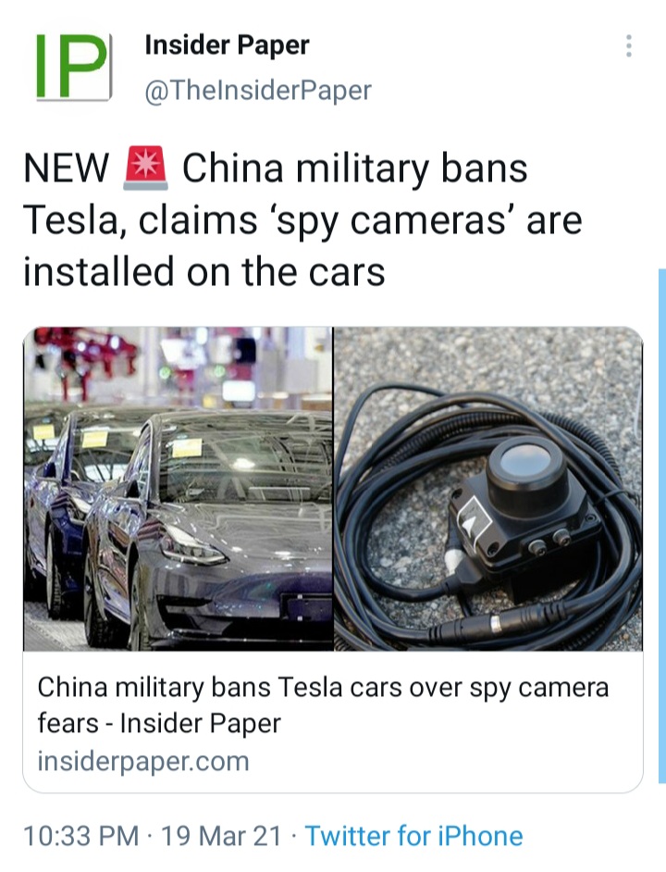Click the 19 Mar 21 date
666x872 pixels.
(221, 836)
